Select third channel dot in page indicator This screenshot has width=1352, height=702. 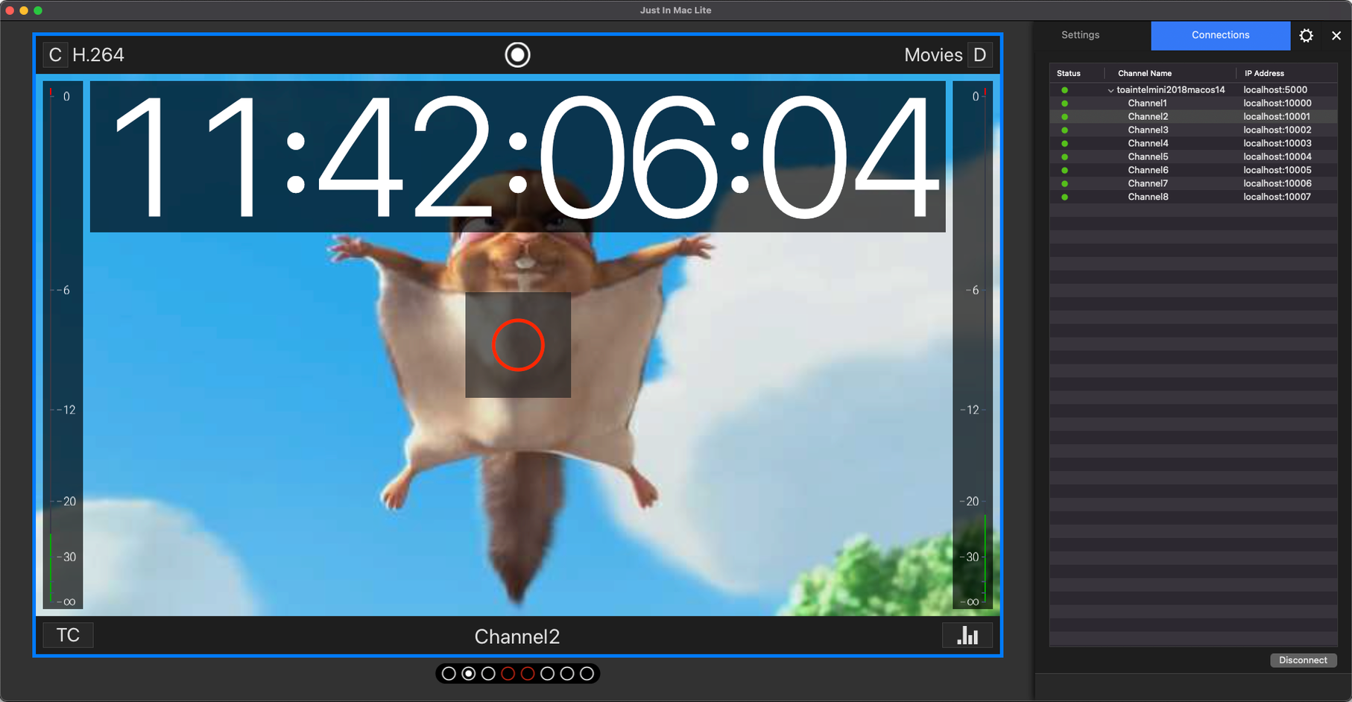(488, 674)
